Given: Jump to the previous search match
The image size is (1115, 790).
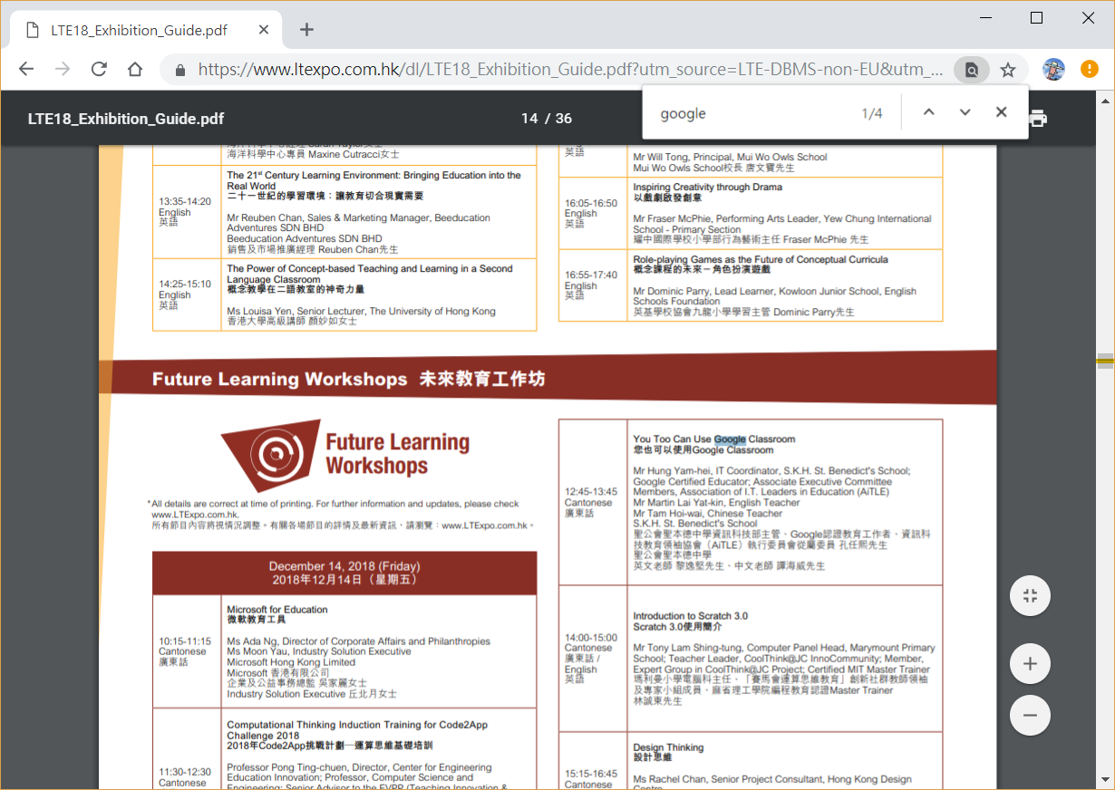Looking at the screenshot, I should pos(928,112).
